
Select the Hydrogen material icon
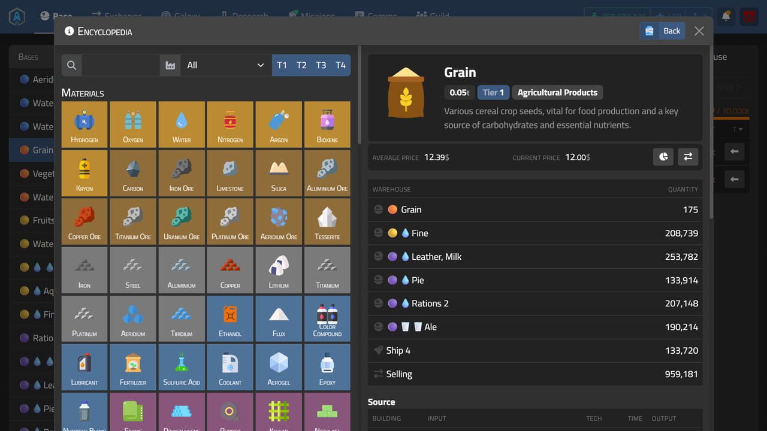[84, 124]
